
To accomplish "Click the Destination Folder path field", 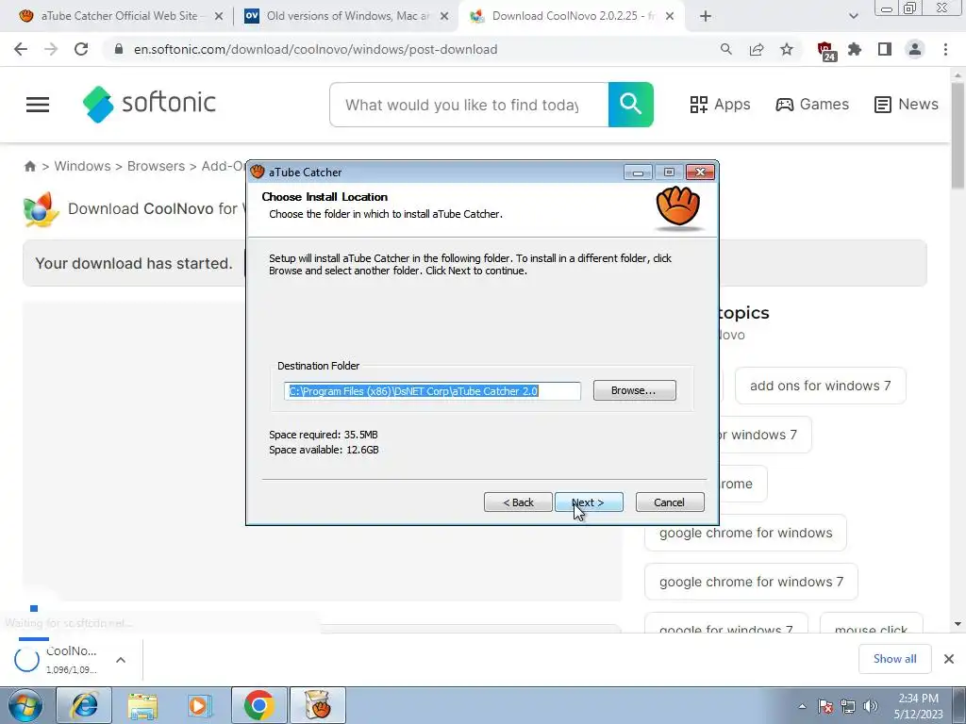I will 432,391.
